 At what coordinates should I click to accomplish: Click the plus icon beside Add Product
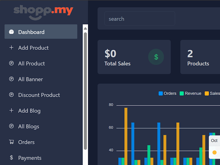pos(11,48)
